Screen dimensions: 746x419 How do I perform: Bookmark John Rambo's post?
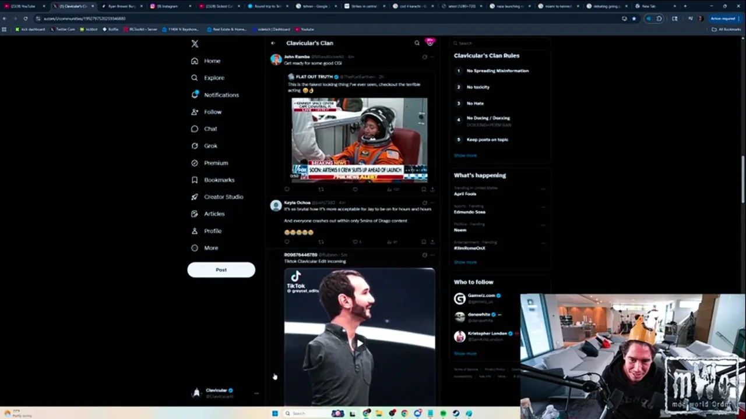pyautogui.click(x=424, y=189)
